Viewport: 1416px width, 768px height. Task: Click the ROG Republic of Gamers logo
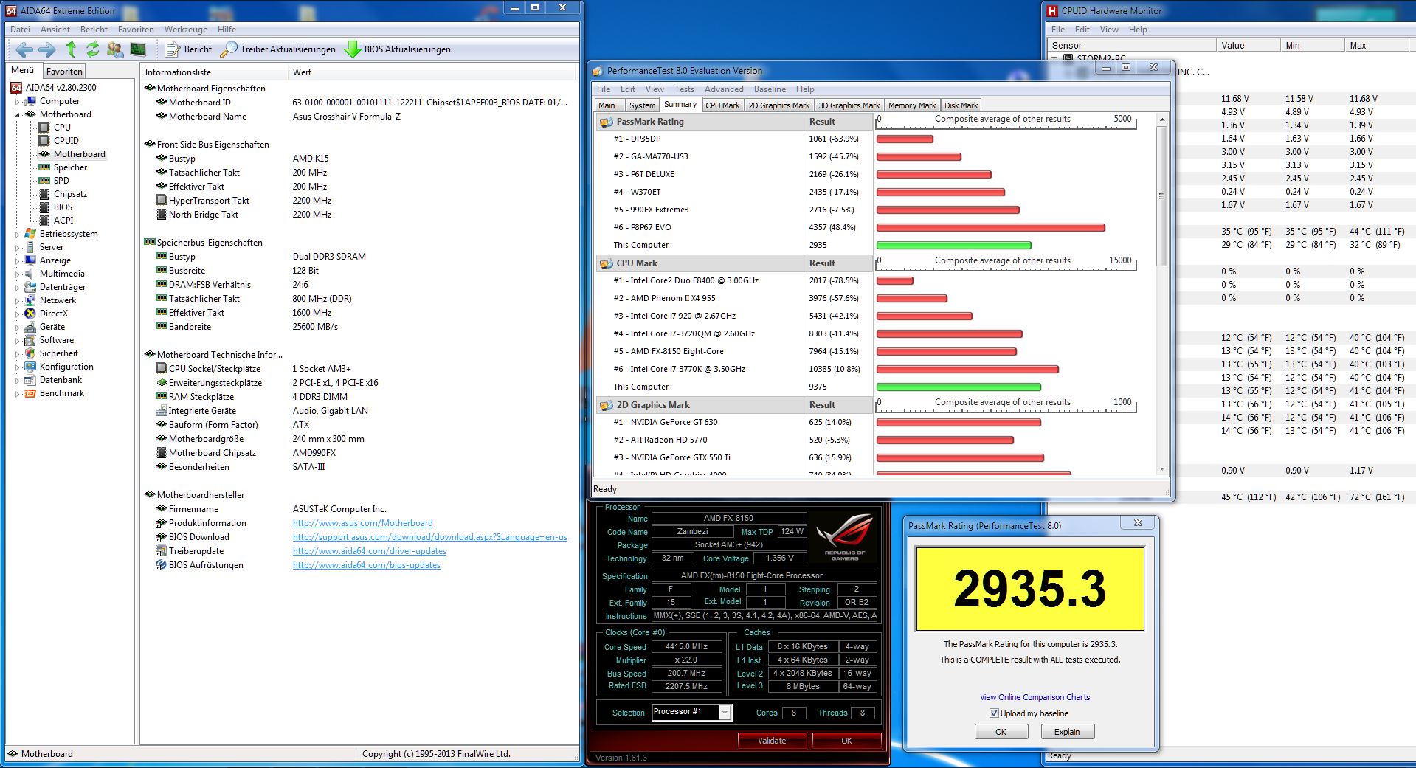tap(846, 538)
